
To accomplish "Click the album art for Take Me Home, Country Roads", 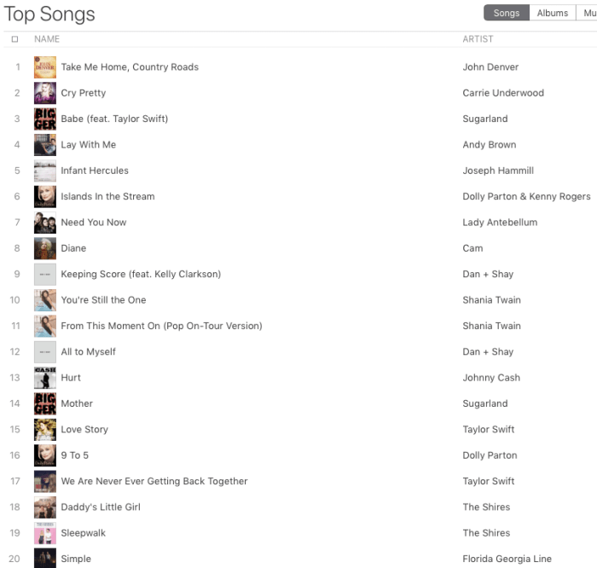I will click(45, 67).
